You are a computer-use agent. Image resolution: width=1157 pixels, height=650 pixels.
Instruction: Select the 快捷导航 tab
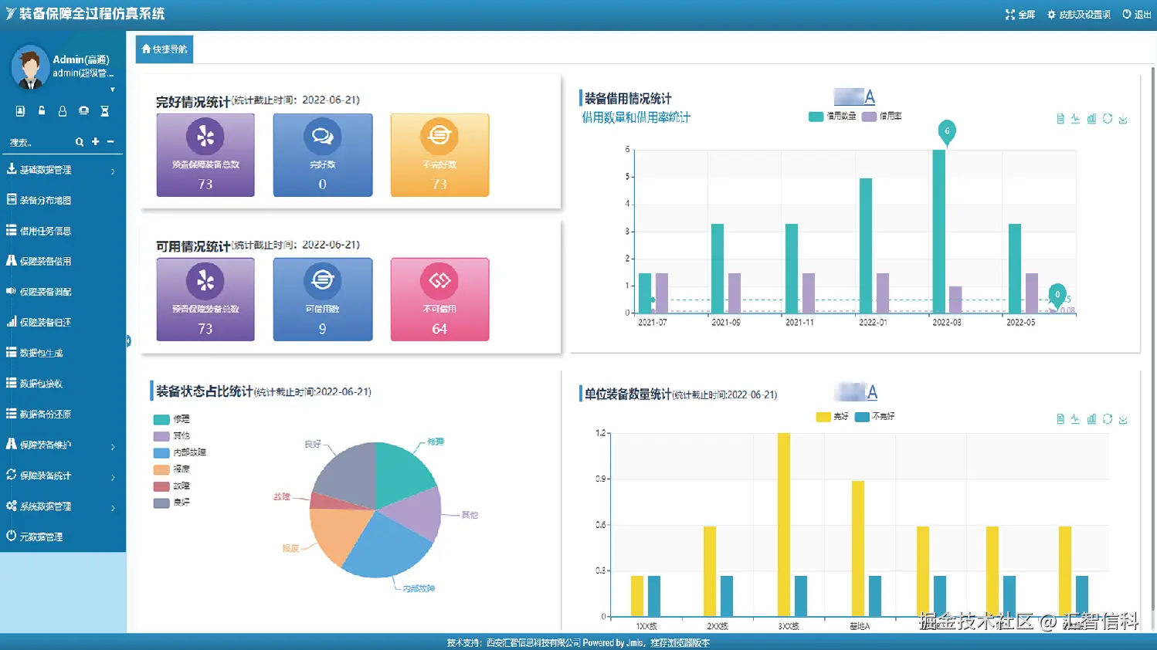coord(165,49)
